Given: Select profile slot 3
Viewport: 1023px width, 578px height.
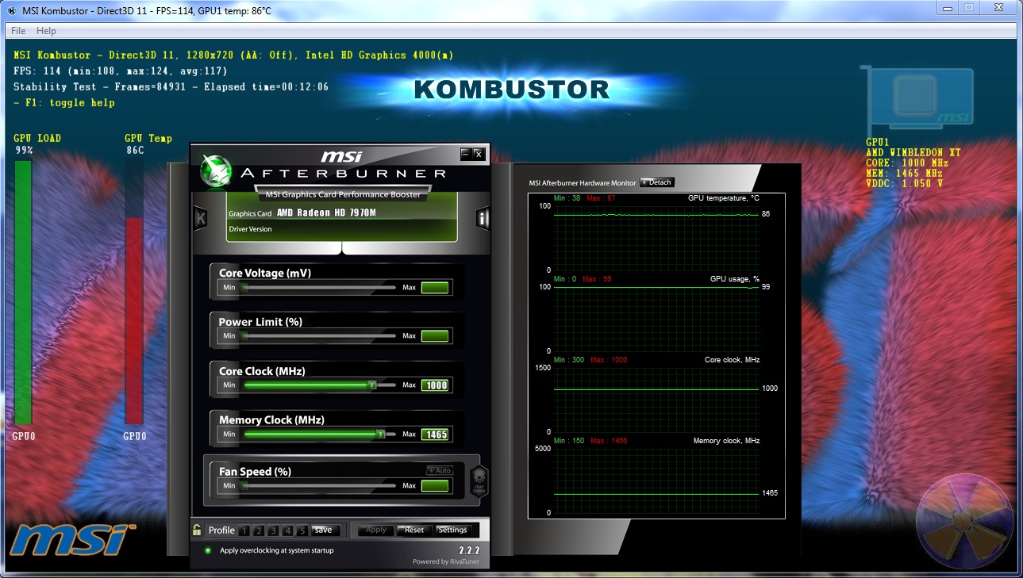Looking at the screenshot, I should (x=273, y=530).
